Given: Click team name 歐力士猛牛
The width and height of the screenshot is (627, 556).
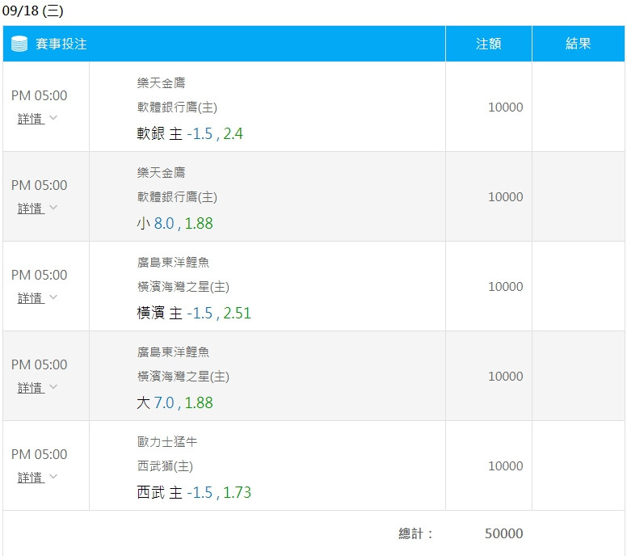Looking at the screenshot, I should tap(167, 441).
